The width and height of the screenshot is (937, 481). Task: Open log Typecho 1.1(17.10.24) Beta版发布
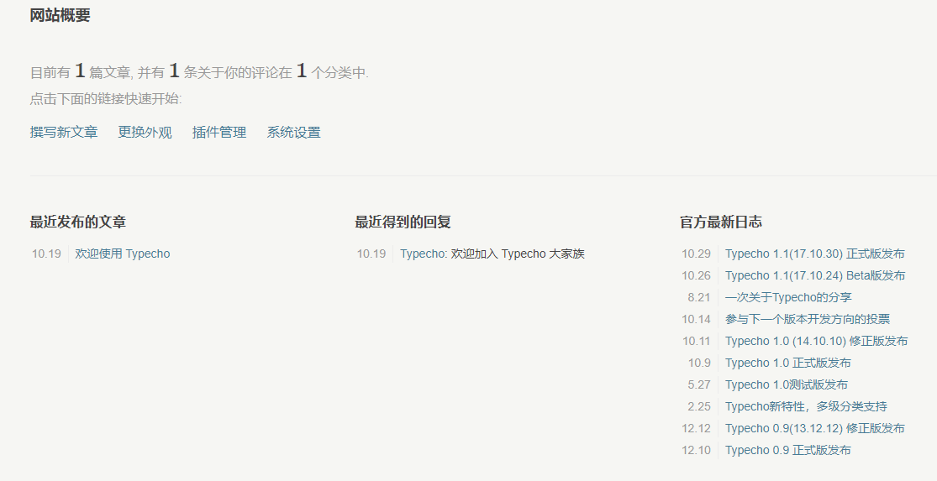click(x=814, y=276)
